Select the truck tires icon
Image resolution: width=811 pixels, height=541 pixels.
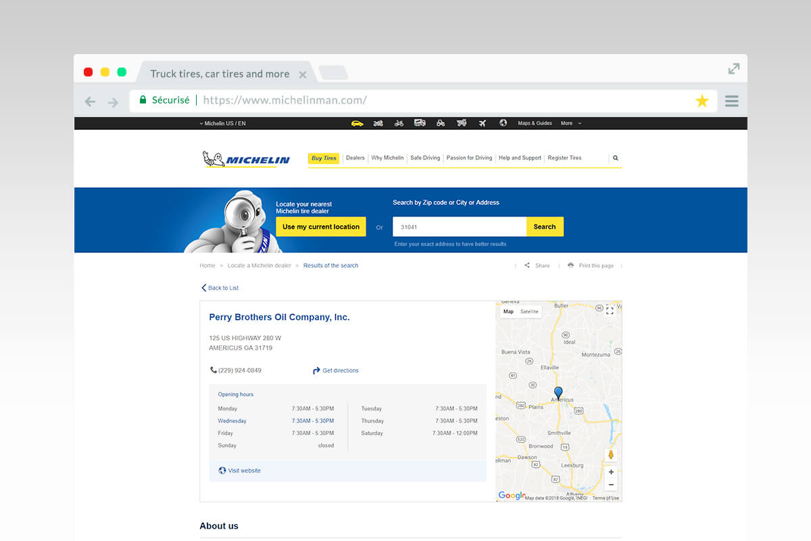(420, 123)
